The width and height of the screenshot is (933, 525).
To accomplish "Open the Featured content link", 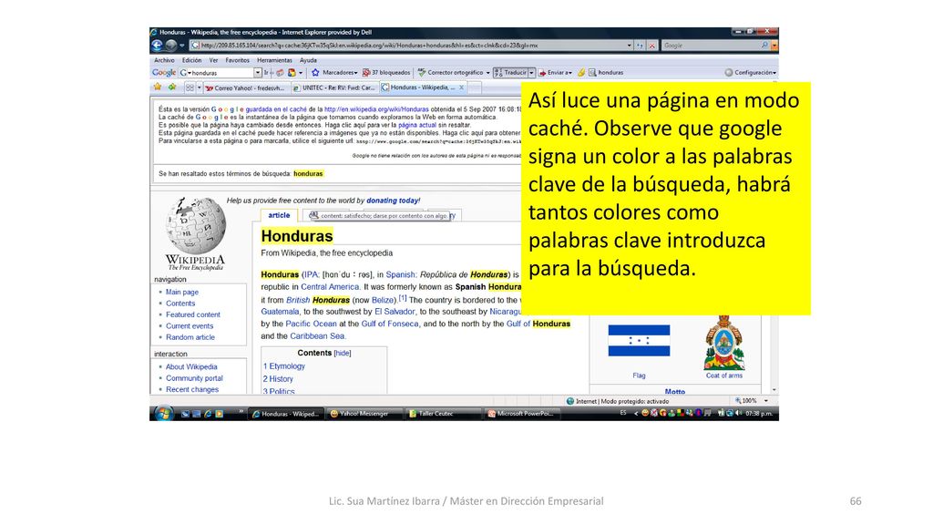I will [193, 314].
